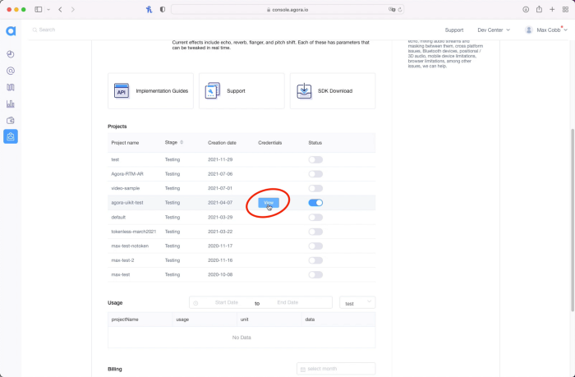Enable the status toggle for max-test project
Screen dimensions: 575x377
tap(315, 274)
